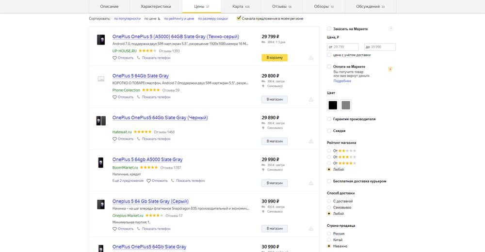Viewport: 485px width, 252px height.
Task: Toggle Сначала предложения в моём регионе checkbox
Action: [x=239, y=18]
